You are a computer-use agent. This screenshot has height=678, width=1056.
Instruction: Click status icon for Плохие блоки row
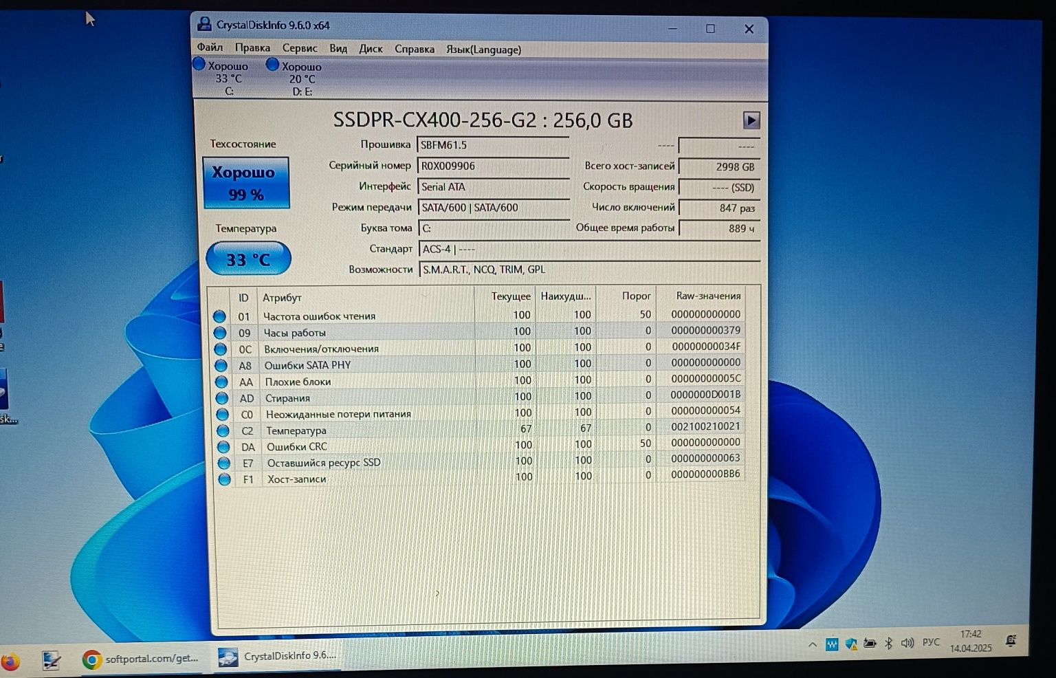[x=221, y=382]
